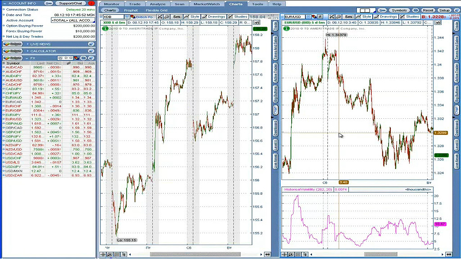461x259 pixels.
Task: Select the crosshair tool below the XDB chart
Action: coord(103,255)
